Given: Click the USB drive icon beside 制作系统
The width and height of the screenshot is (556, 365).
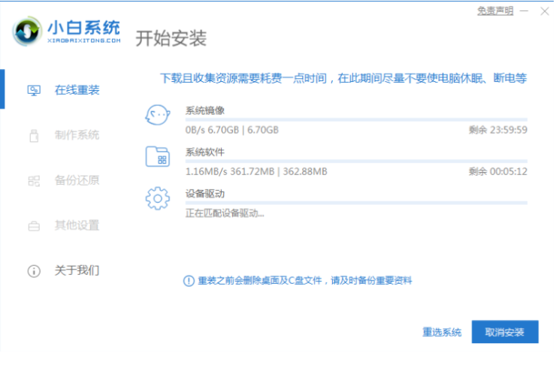Looking at the screenshot, I should 34,136.
